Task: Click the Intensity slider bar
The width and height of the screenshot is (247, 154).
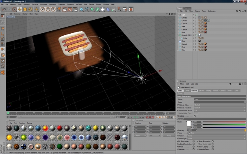Action: coord(221,130)
